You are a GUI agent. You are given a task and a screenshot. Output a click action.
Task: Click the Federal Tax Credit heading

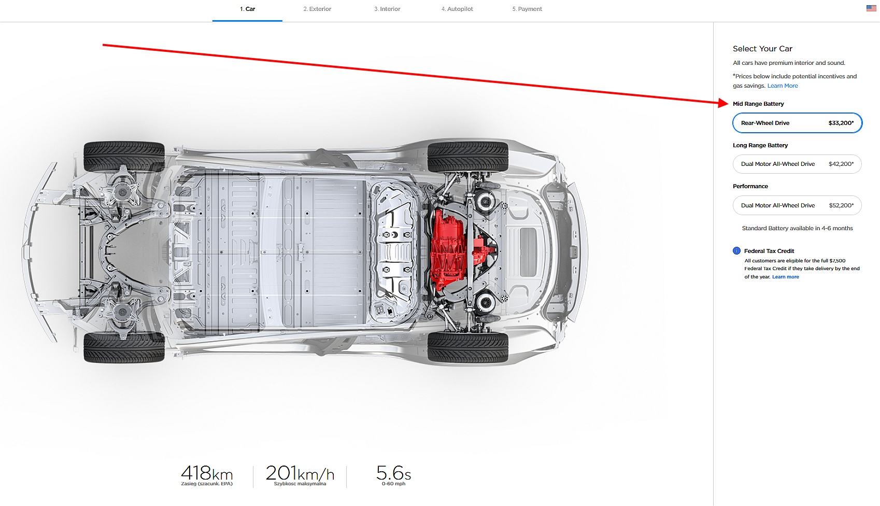(769, 251)
